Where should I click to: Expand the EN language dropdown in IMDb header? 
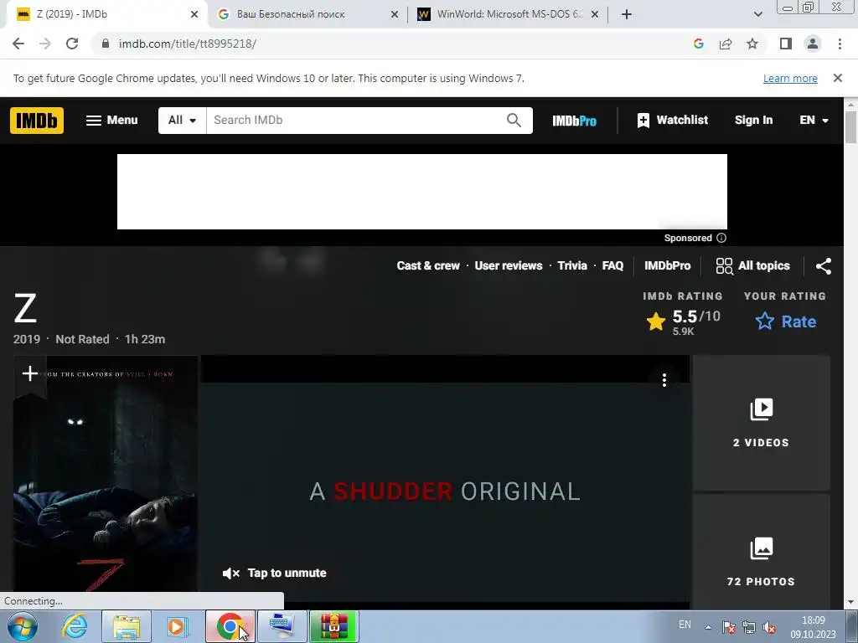[814, 121]
